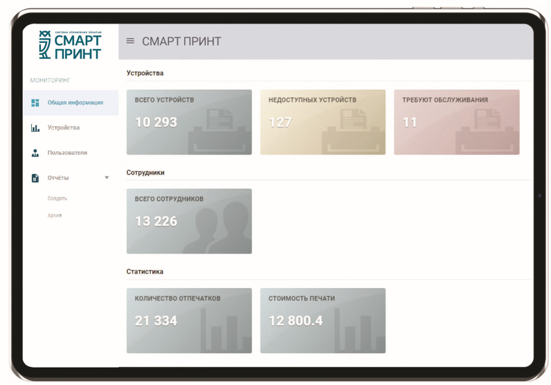This screenshot has height=385, width=551.
Task: Click the 10 293 devices count
Action: pyautogui.click(x=156, y=123)
